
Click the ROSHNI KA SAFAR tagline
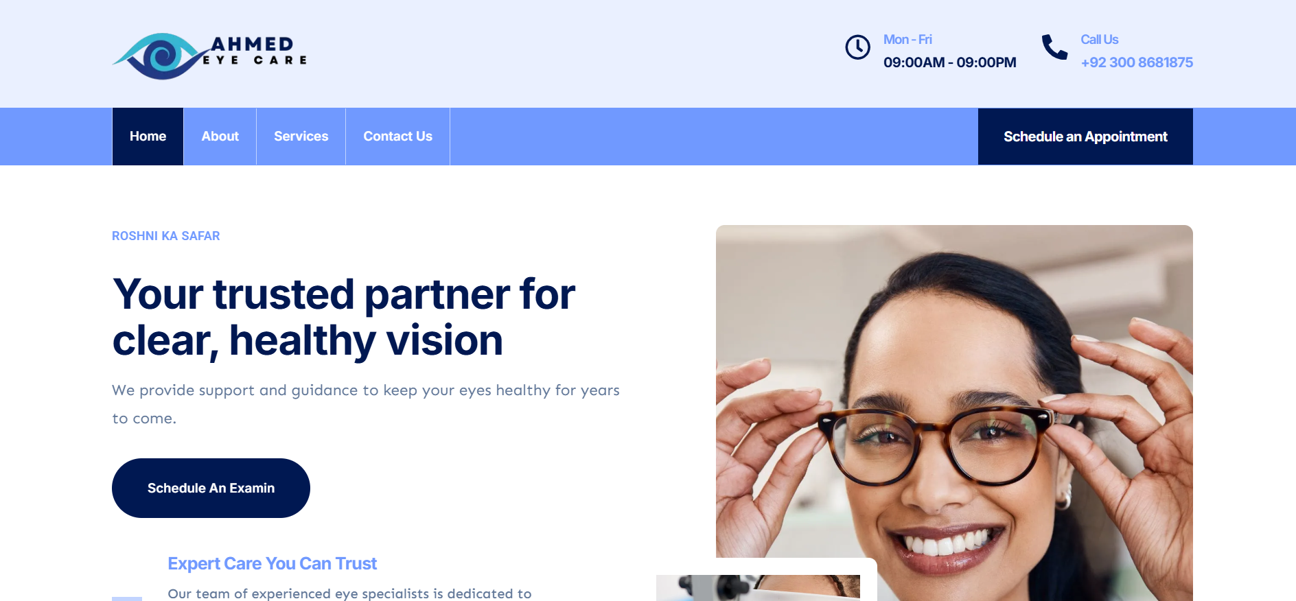coord(166,236)
